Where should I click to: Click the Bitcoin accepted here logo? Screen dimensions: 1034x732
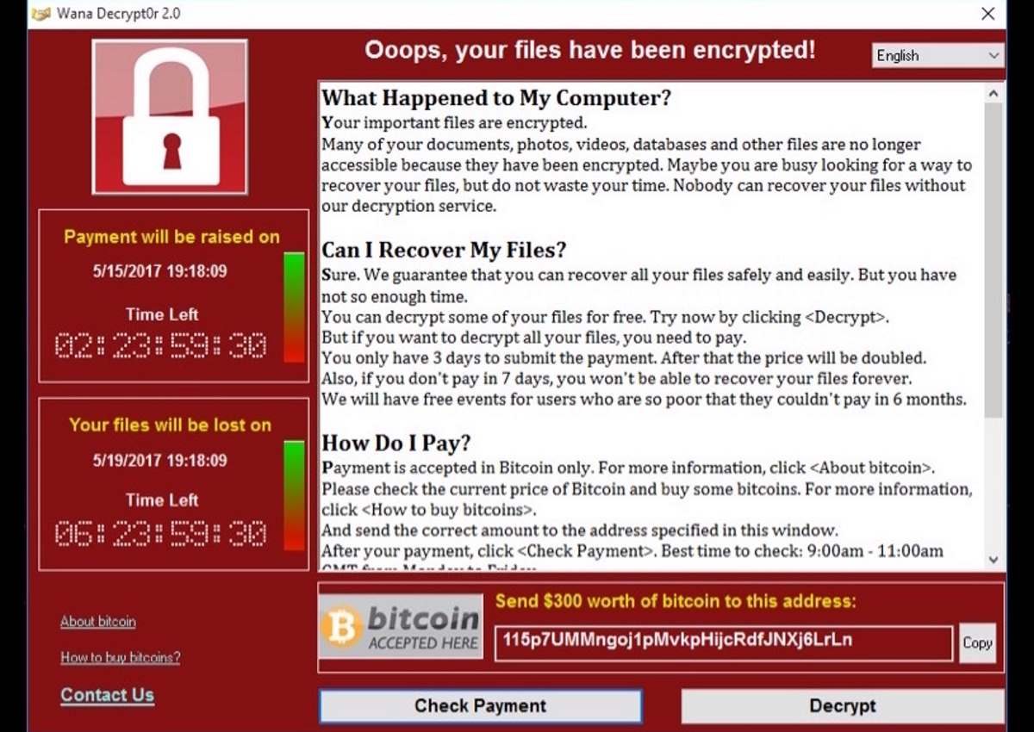tap(401, 626)
